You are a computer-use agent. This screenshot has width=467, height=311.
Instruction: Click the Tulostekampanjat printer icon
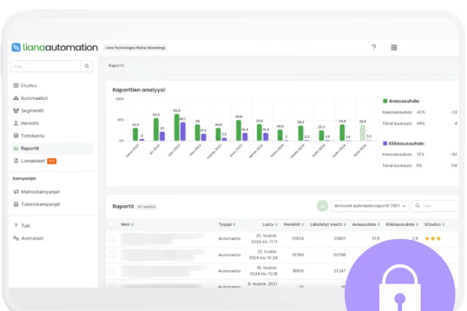click(15, 204)
